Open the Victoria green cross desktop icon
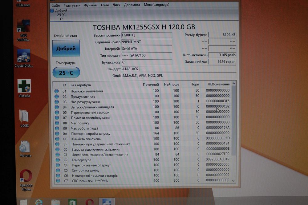 [24, 88]
